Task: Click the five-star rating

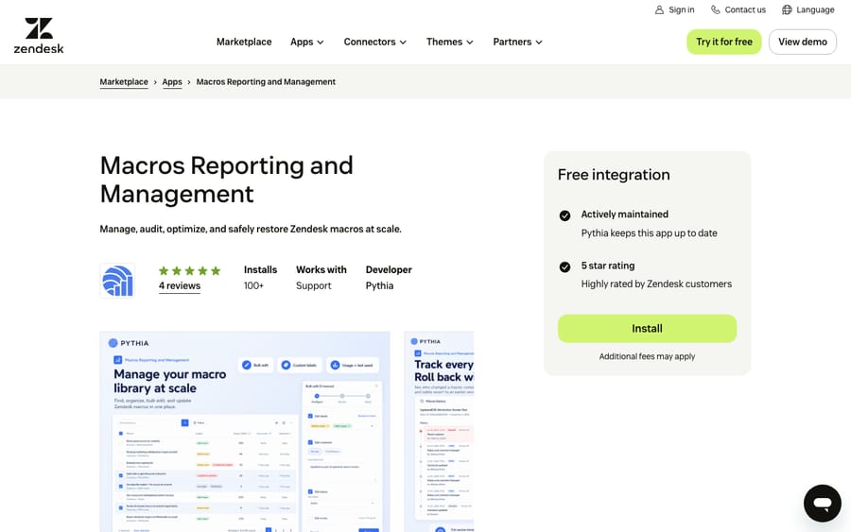Action: [189, 270]
